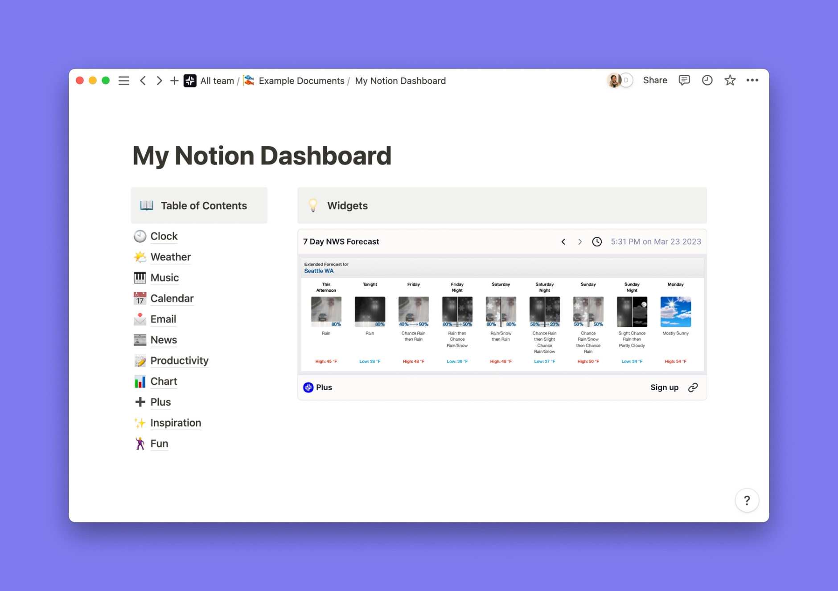Viewport: 838px width, 591px height.
Task: Click the Calendar emoji icon
Action: [x=140, y=298]
